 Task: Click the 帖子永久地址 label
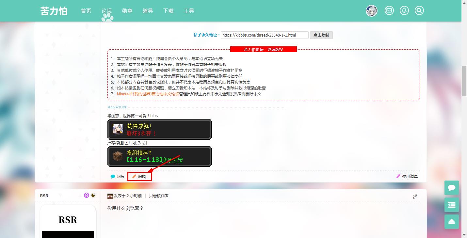point(207,35)
